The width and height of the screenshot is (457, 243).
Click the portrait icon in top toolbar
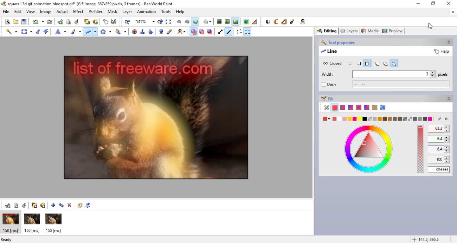pos(303,22)
